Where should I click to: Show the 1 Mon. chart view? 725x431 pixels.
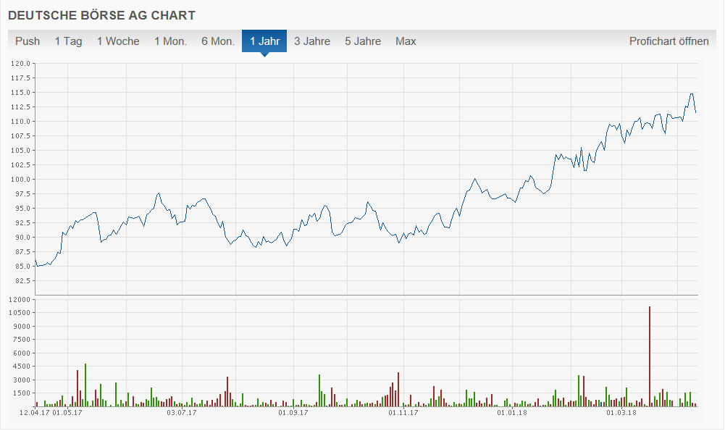[170, 41]
